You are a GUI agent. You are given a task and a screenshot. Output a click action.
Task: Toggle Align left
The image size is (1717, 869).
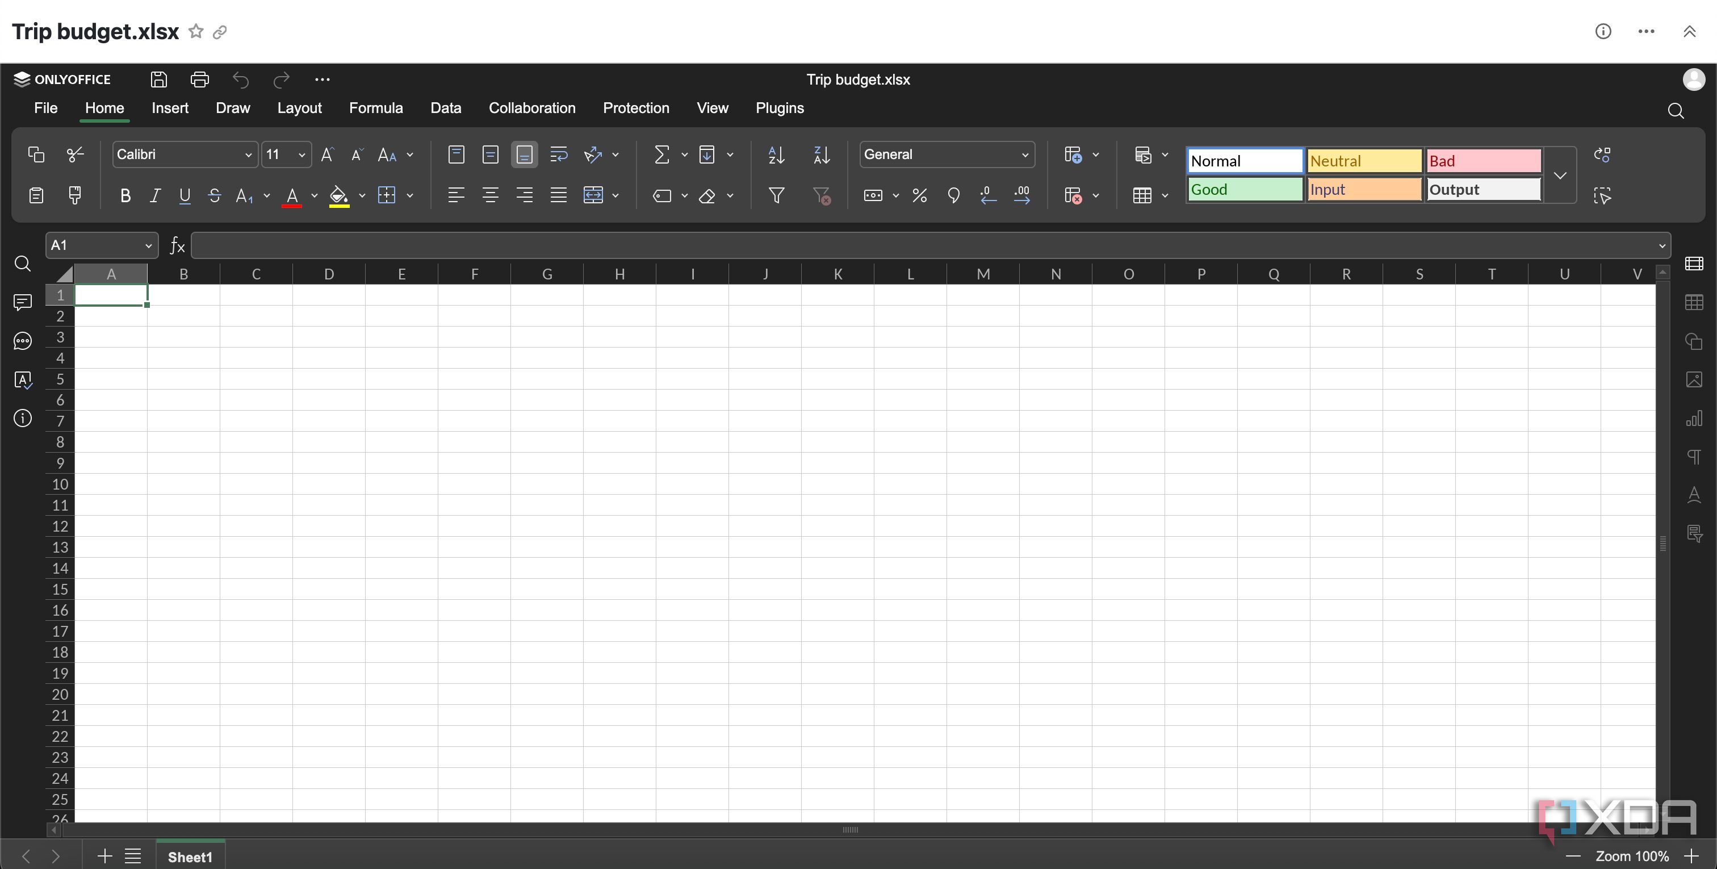[457, 195]
